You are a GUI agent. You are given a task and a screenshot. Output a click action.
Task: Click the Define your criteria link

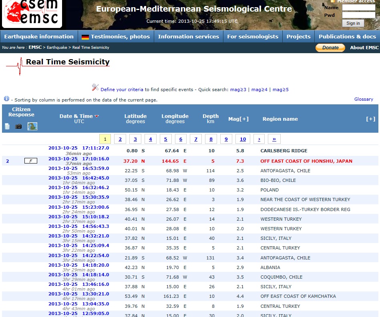pos(122,90)
